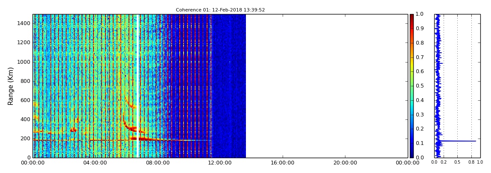
Task: Click the colorbar label 0.3
Action: [x=419, y=115]
